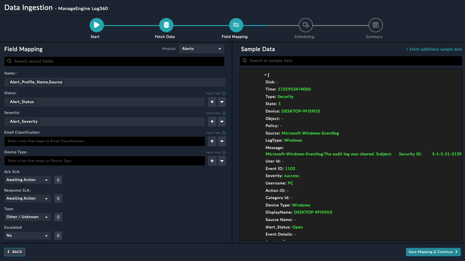Image resolution: width=465 pixels, height=261 pixels.
Task: Toggle expression braces button next to Type
Action: pos(58,217)
